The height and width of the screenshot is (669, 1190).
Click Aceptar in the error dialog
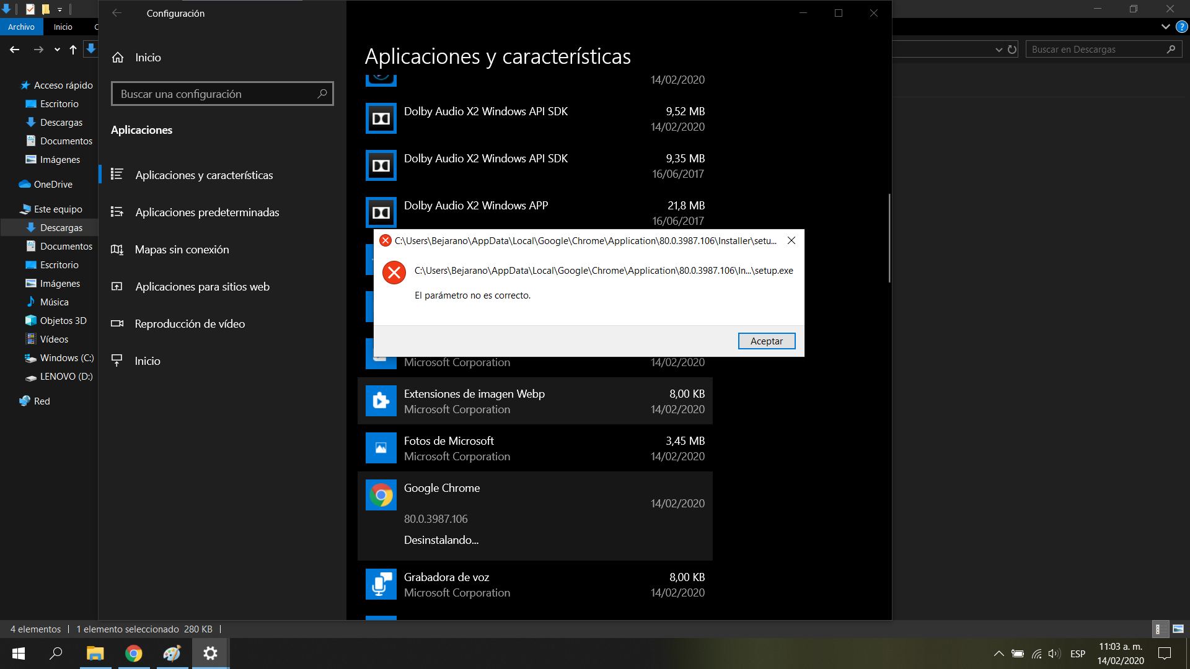click(766, 341)
